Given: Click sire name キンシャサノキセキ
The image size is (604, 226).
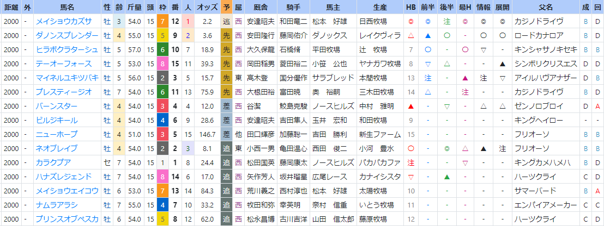Looking at the screenshot, I should (x=546, y=50).
